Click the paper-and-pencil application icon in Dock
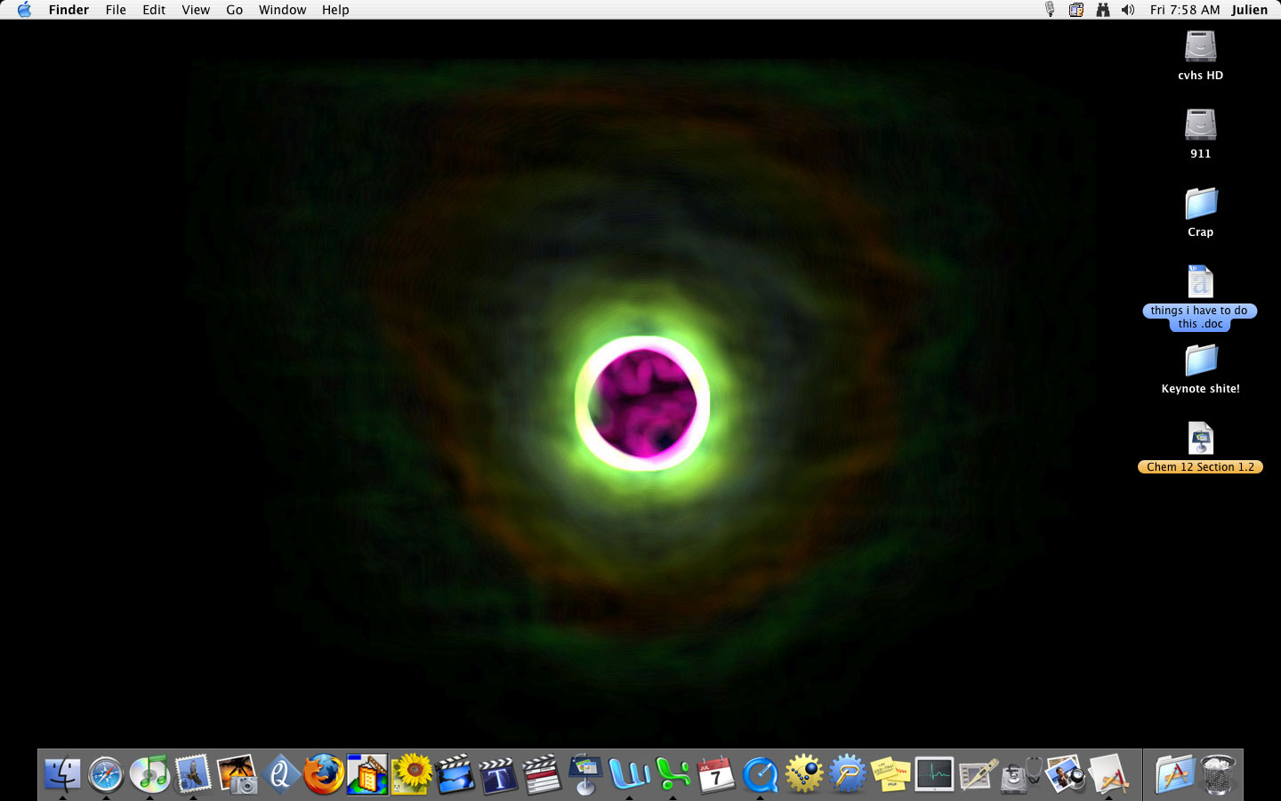 click(x=1108, y=773)
